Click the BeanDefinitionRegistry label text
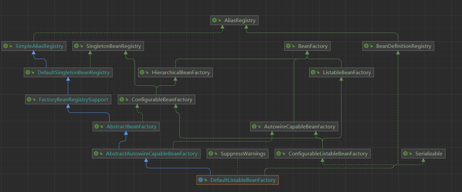This screenshot has width=462, height=192. pyautogui.click(x=404, y=46)
